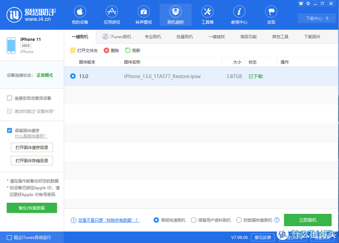Switch to 下载固件 tab

pyautogui.click(x=312, y=37)
